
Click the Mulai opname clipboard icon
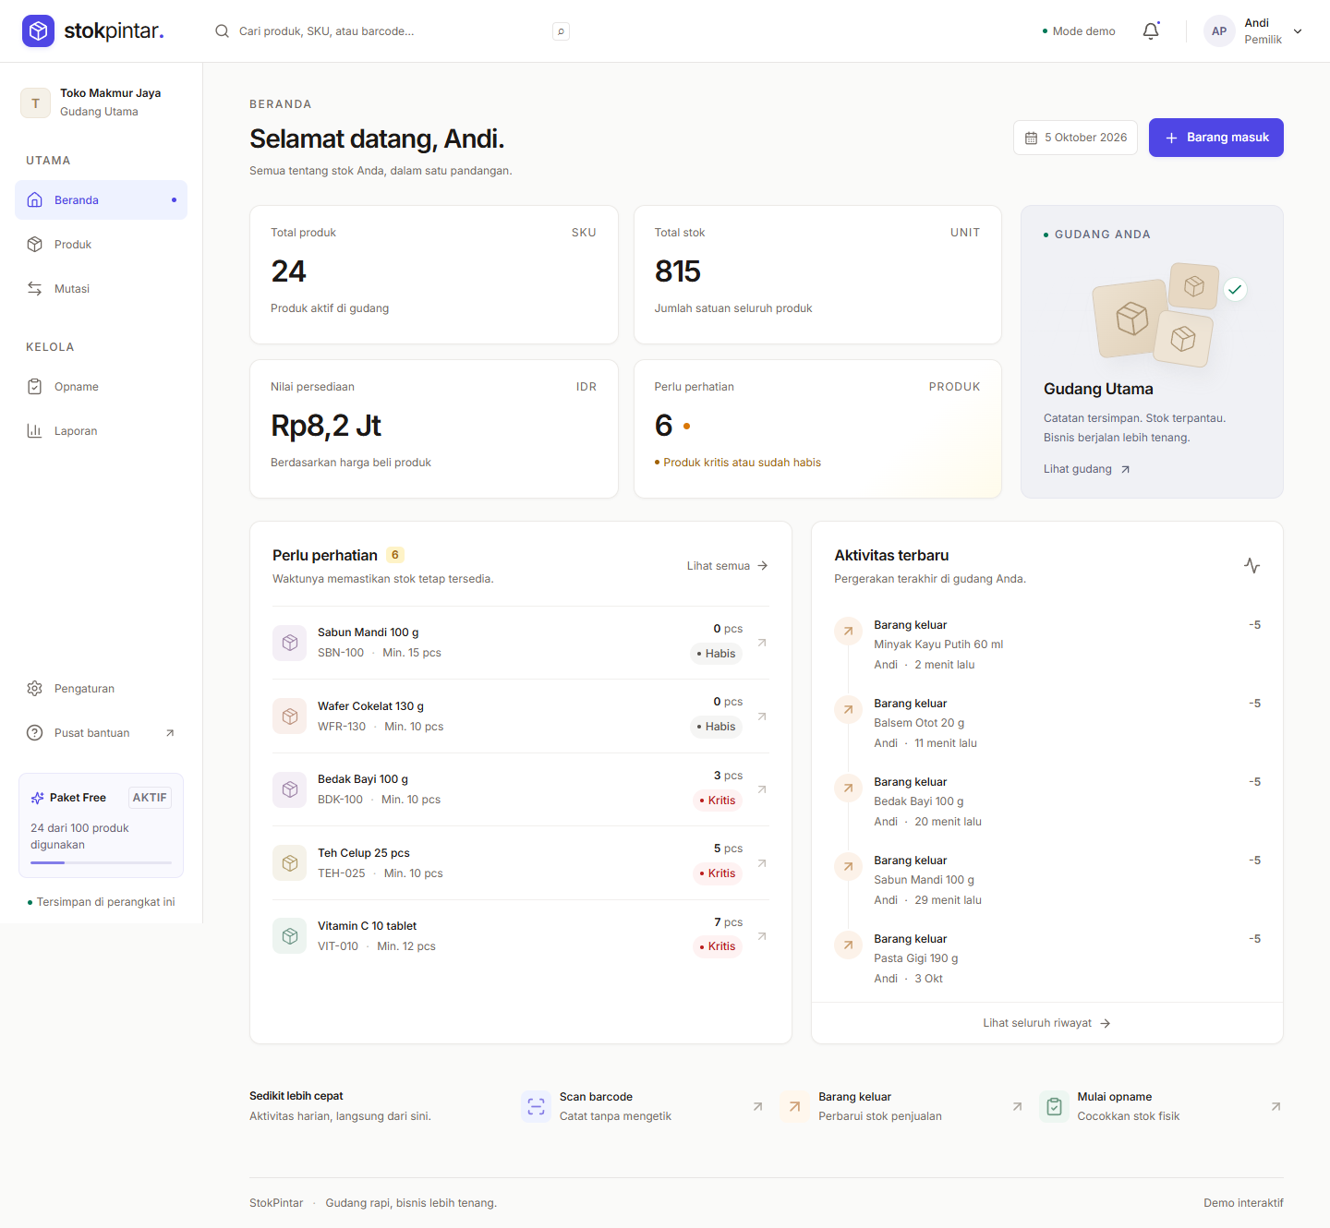[x=1054, y=1106]
